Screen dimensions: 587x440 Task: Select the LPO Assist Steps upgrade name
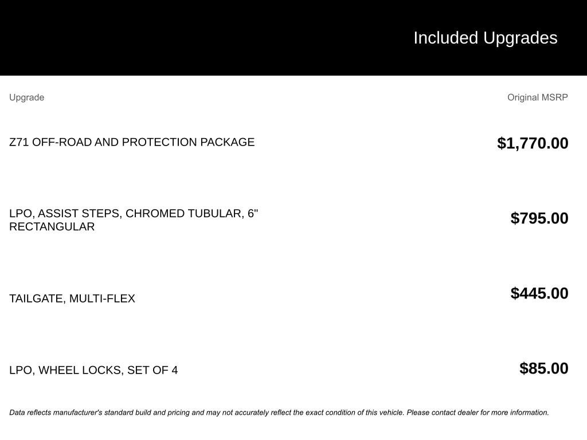134,220
